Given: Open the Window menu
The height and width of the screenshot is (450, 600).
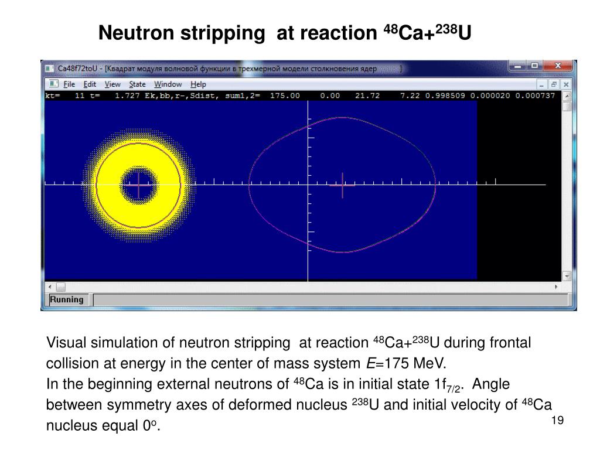Looking at the screenshot, I should [168, 84].
